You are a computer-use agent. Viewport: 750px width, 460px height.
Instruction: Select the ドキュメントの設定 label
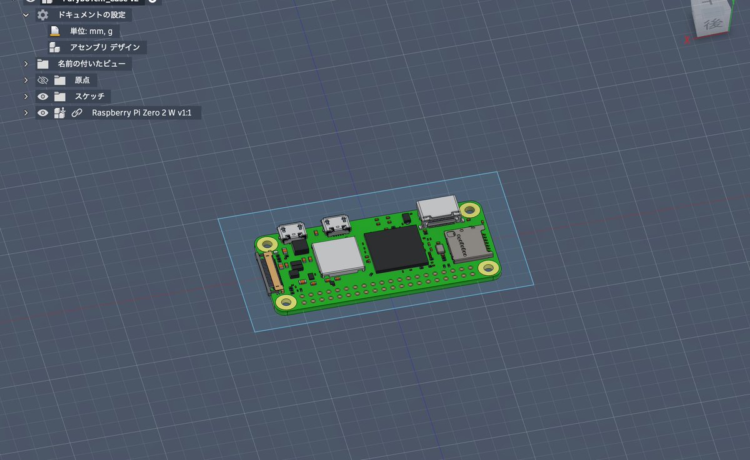(x=92, y=14)
